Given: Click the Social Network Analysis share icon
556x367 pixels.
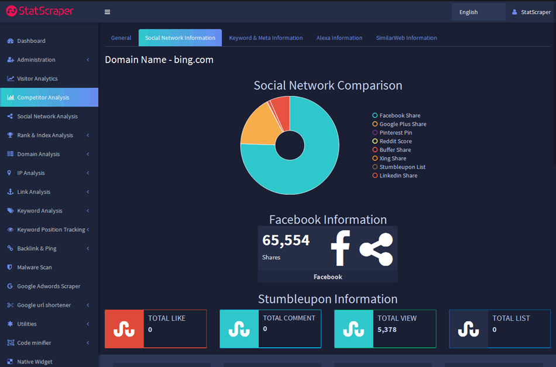Looking at the screenshot, I should (11, 116).
